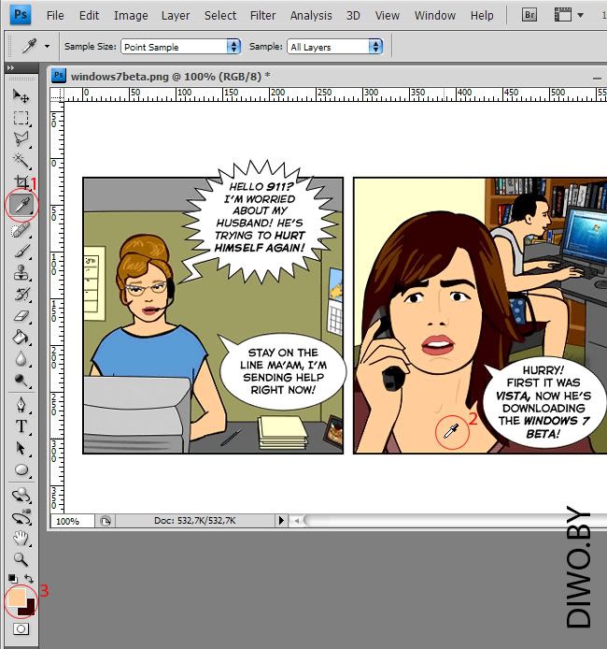Select the 3D Orbit camera tool
The width and height of the screenshot is (607, 649).
click(21, 517)
